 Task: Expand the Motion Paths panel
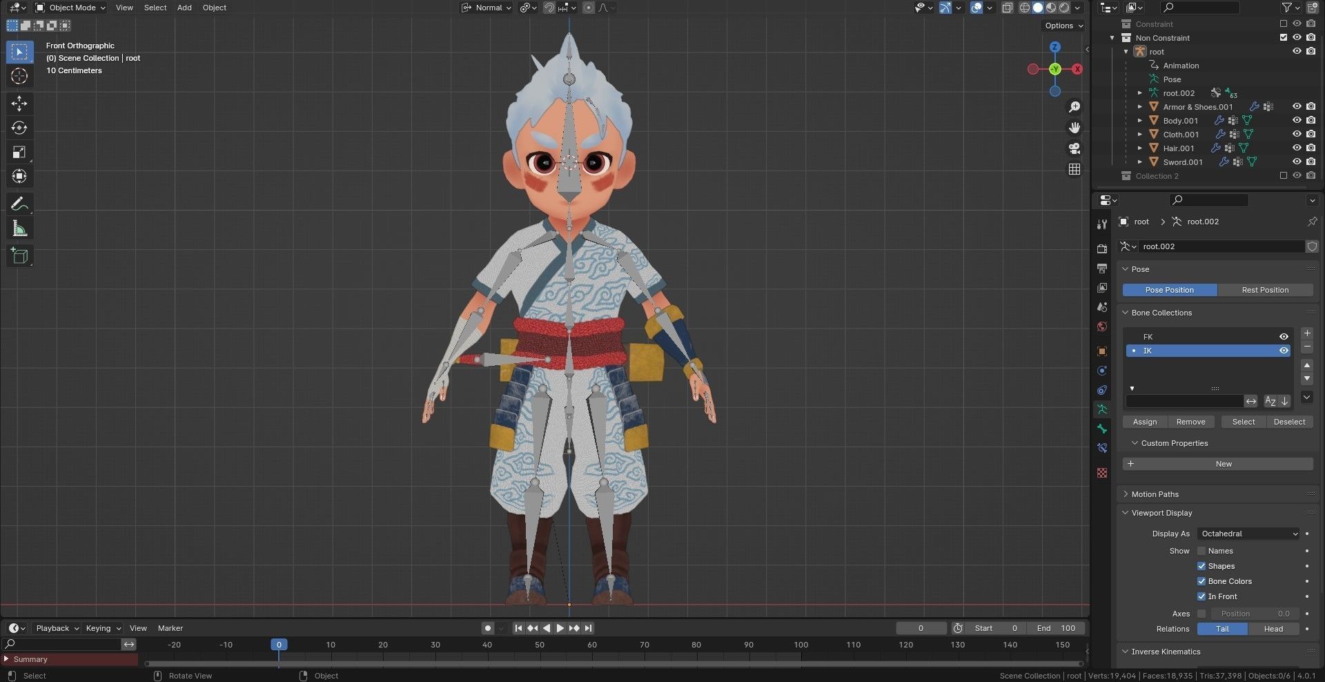click(x=1155, y=494)
